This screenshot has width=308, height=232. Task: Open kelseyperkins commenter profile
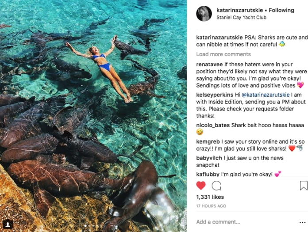215,95
